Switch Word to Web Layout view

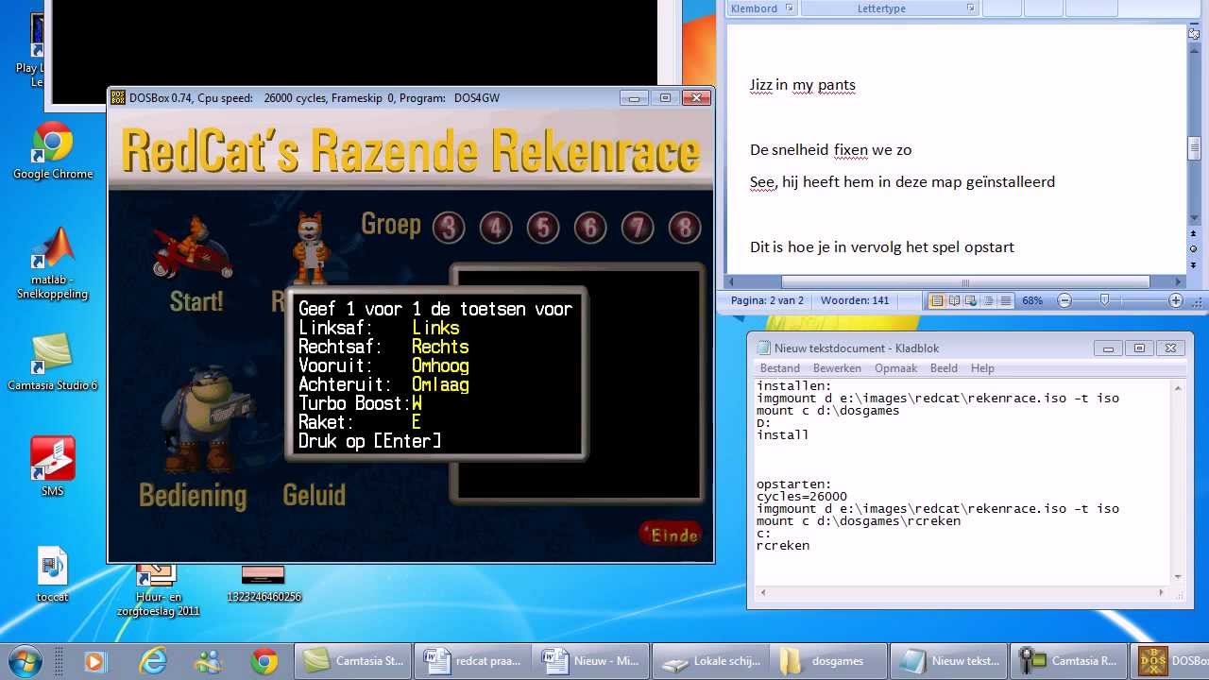point(972,300)
